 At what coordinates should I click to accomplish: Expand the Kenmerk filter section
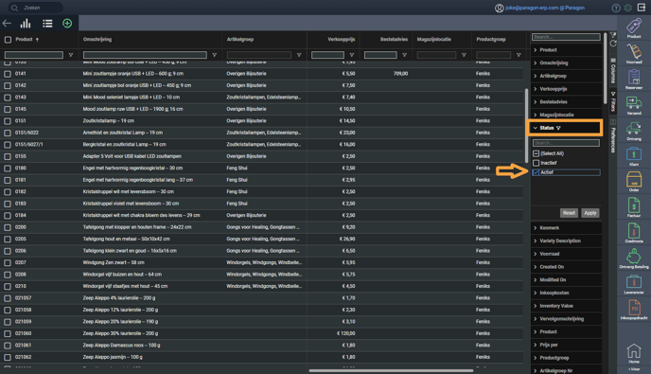(536, 228)
